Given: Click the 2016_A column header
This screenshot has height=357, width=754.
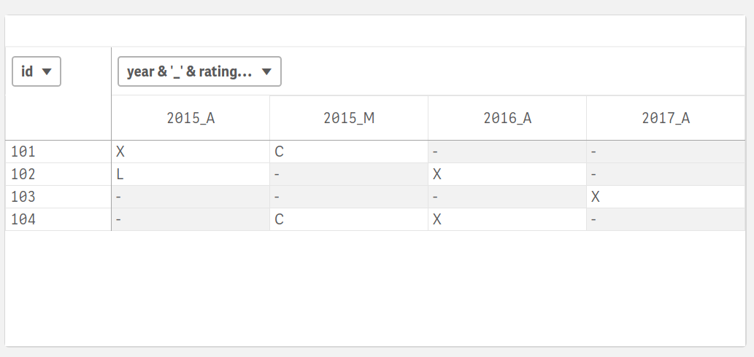Looking at the screenshot, I should pos(507,118).
